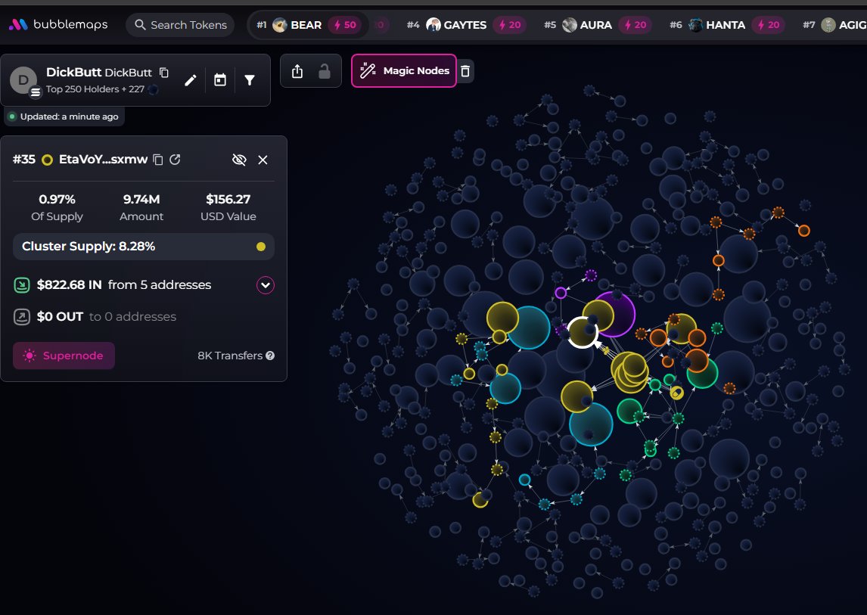Click the yellow cluster color dot
The height and width of the screenshot is (615, 867).
261,247
